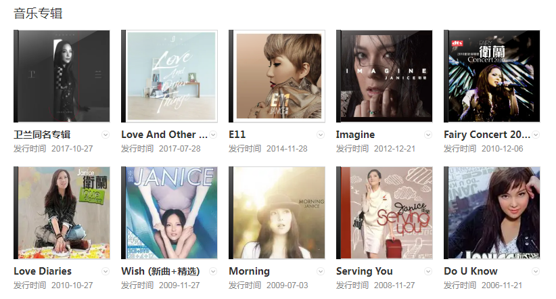The image size is (556, 299).
Task: Select the Fairy Concert 2010 cover
Action: [x=492, y=76]
